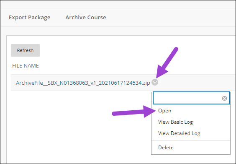This screenshot has height=164, width=236.
Task: Choose Delete from the context menu
Action: (x=166, y=147)
